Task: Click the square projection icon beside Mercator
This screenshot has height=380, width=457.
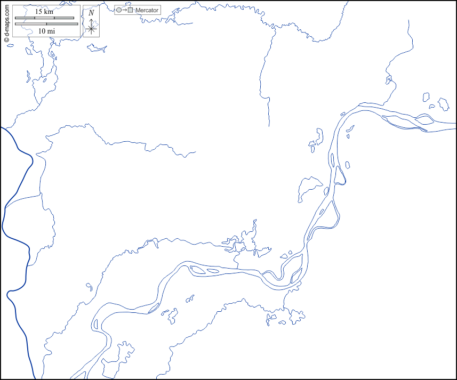Action: coord(131,10)
